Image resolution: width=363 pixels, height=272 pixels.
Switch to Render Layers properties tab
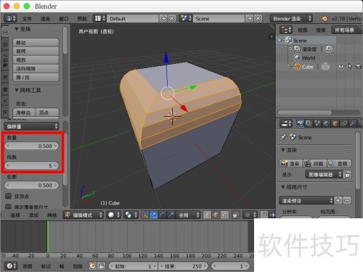pyautogui.click(x=309, y=123)
